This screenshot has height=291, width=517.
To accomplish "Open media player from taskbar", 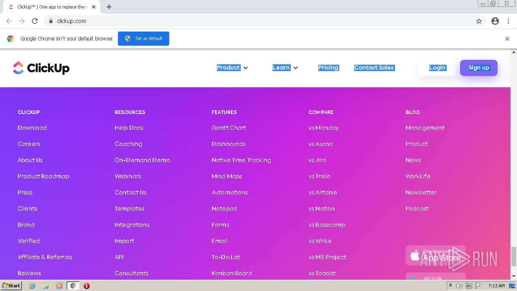I will point(59,286).
